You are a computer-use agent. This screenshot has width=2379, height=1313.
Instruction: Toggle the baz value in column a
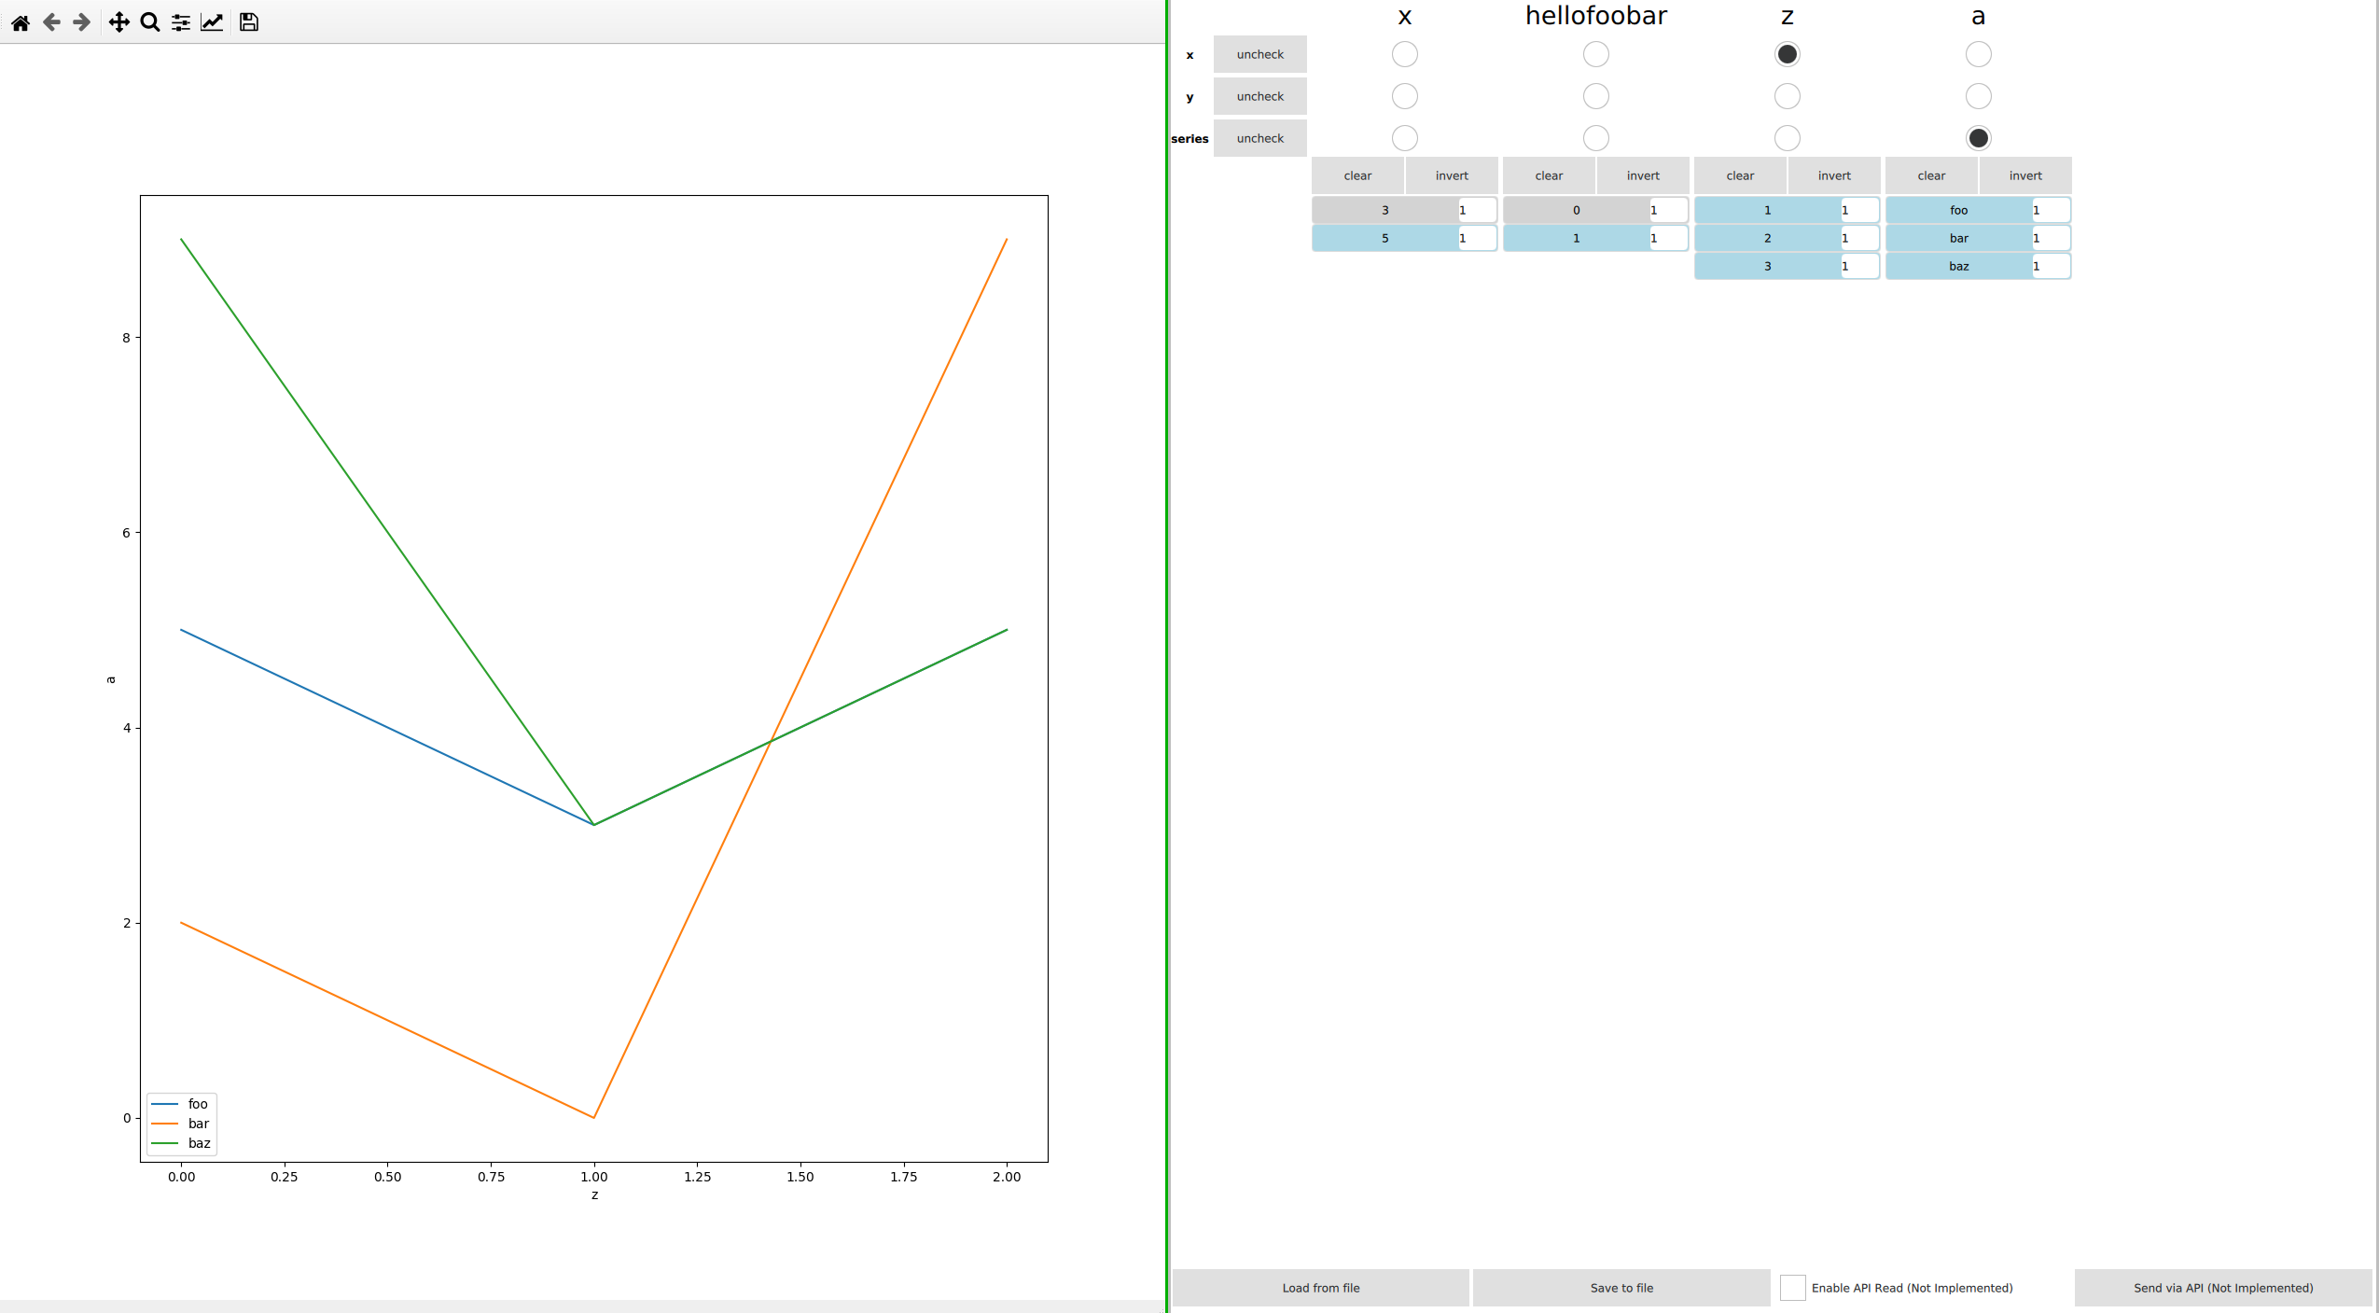1958,266
